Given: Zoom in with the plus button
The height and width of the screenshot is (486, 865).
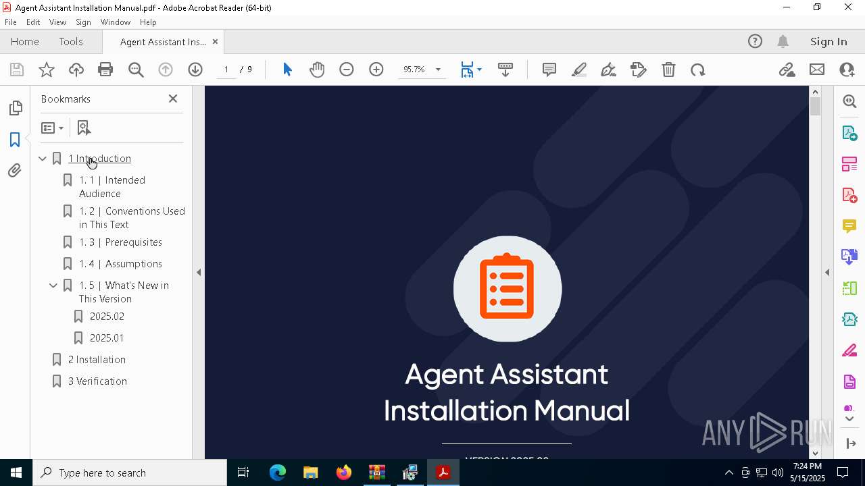Looking at the screenshot, I should [x=376, y=70].
